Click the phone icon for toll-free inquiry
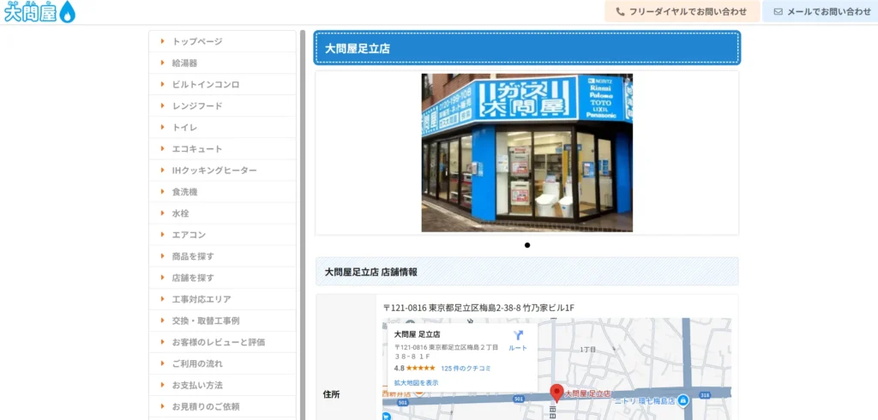Image resolution: width=878 pixels, height=420 pixels. (620, 12)
